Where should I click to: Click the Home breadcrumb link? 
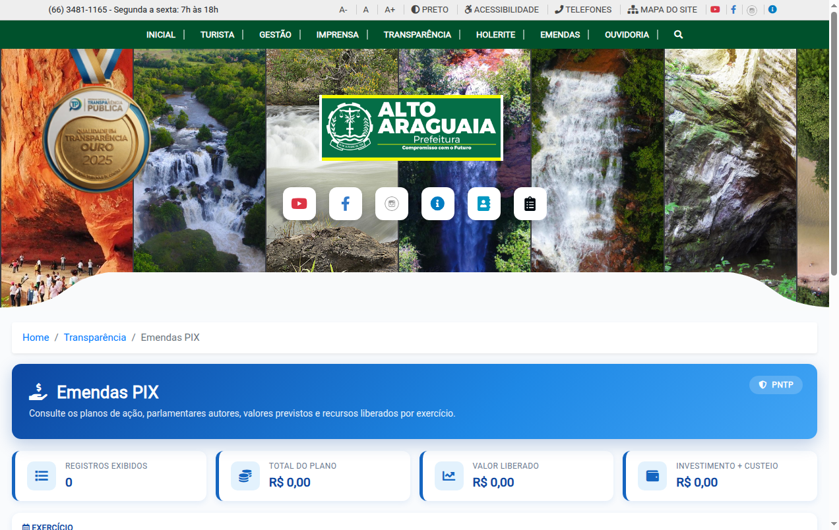[x=36, y=338]
